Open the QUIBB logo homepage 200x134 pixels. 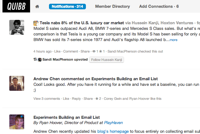pos(16,6)
